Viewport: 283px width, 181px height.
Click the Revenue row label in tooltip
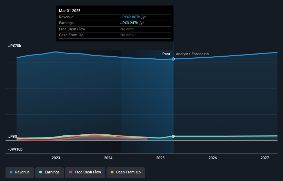pyautogui.click(x=66, y=17)
